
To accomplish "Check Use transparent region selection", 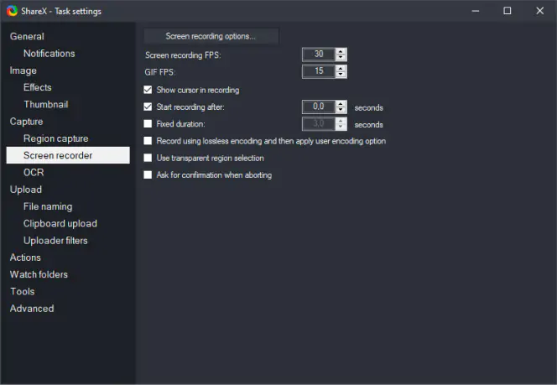I will tap(148, 158).
